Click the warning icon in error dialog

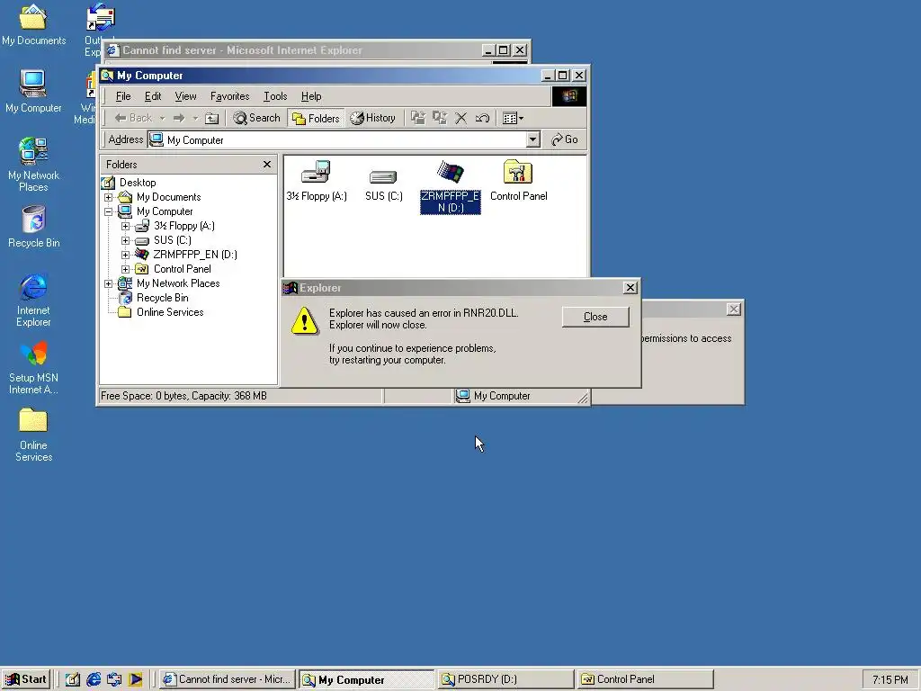pyautogui.click(x=305, y=321)
